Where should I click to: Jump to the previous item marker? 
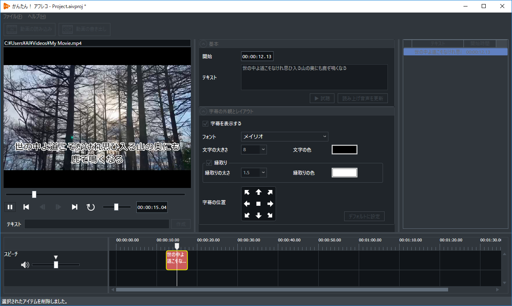pyautogui.click(x=26, y=207)
